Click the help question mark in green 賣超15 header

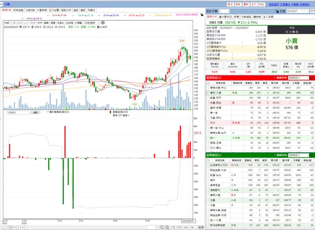coord(275,155)
